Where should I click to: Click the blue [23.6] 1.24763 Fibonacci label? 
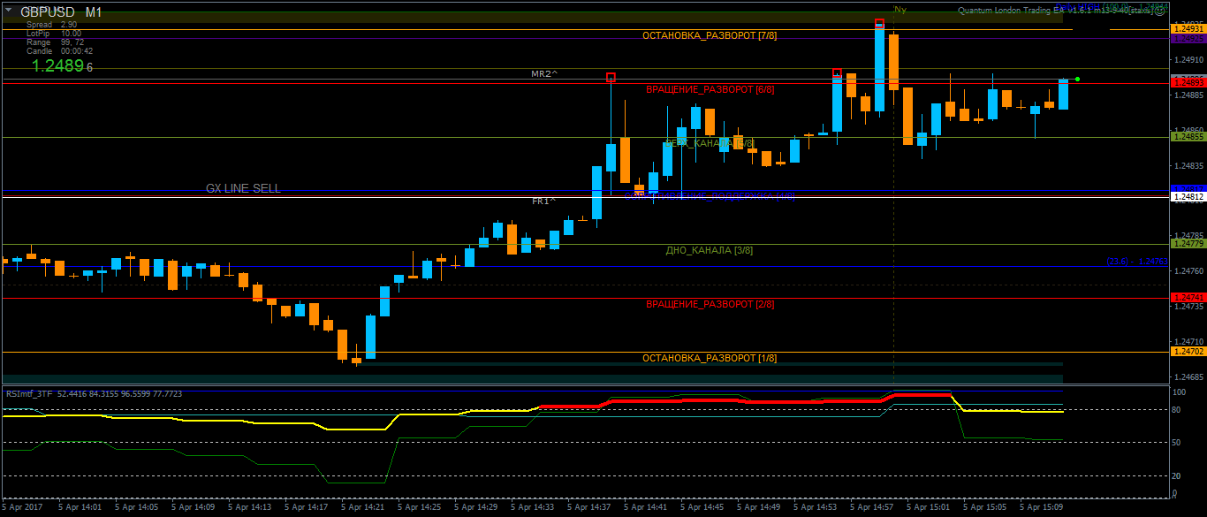coord(1137,262)
